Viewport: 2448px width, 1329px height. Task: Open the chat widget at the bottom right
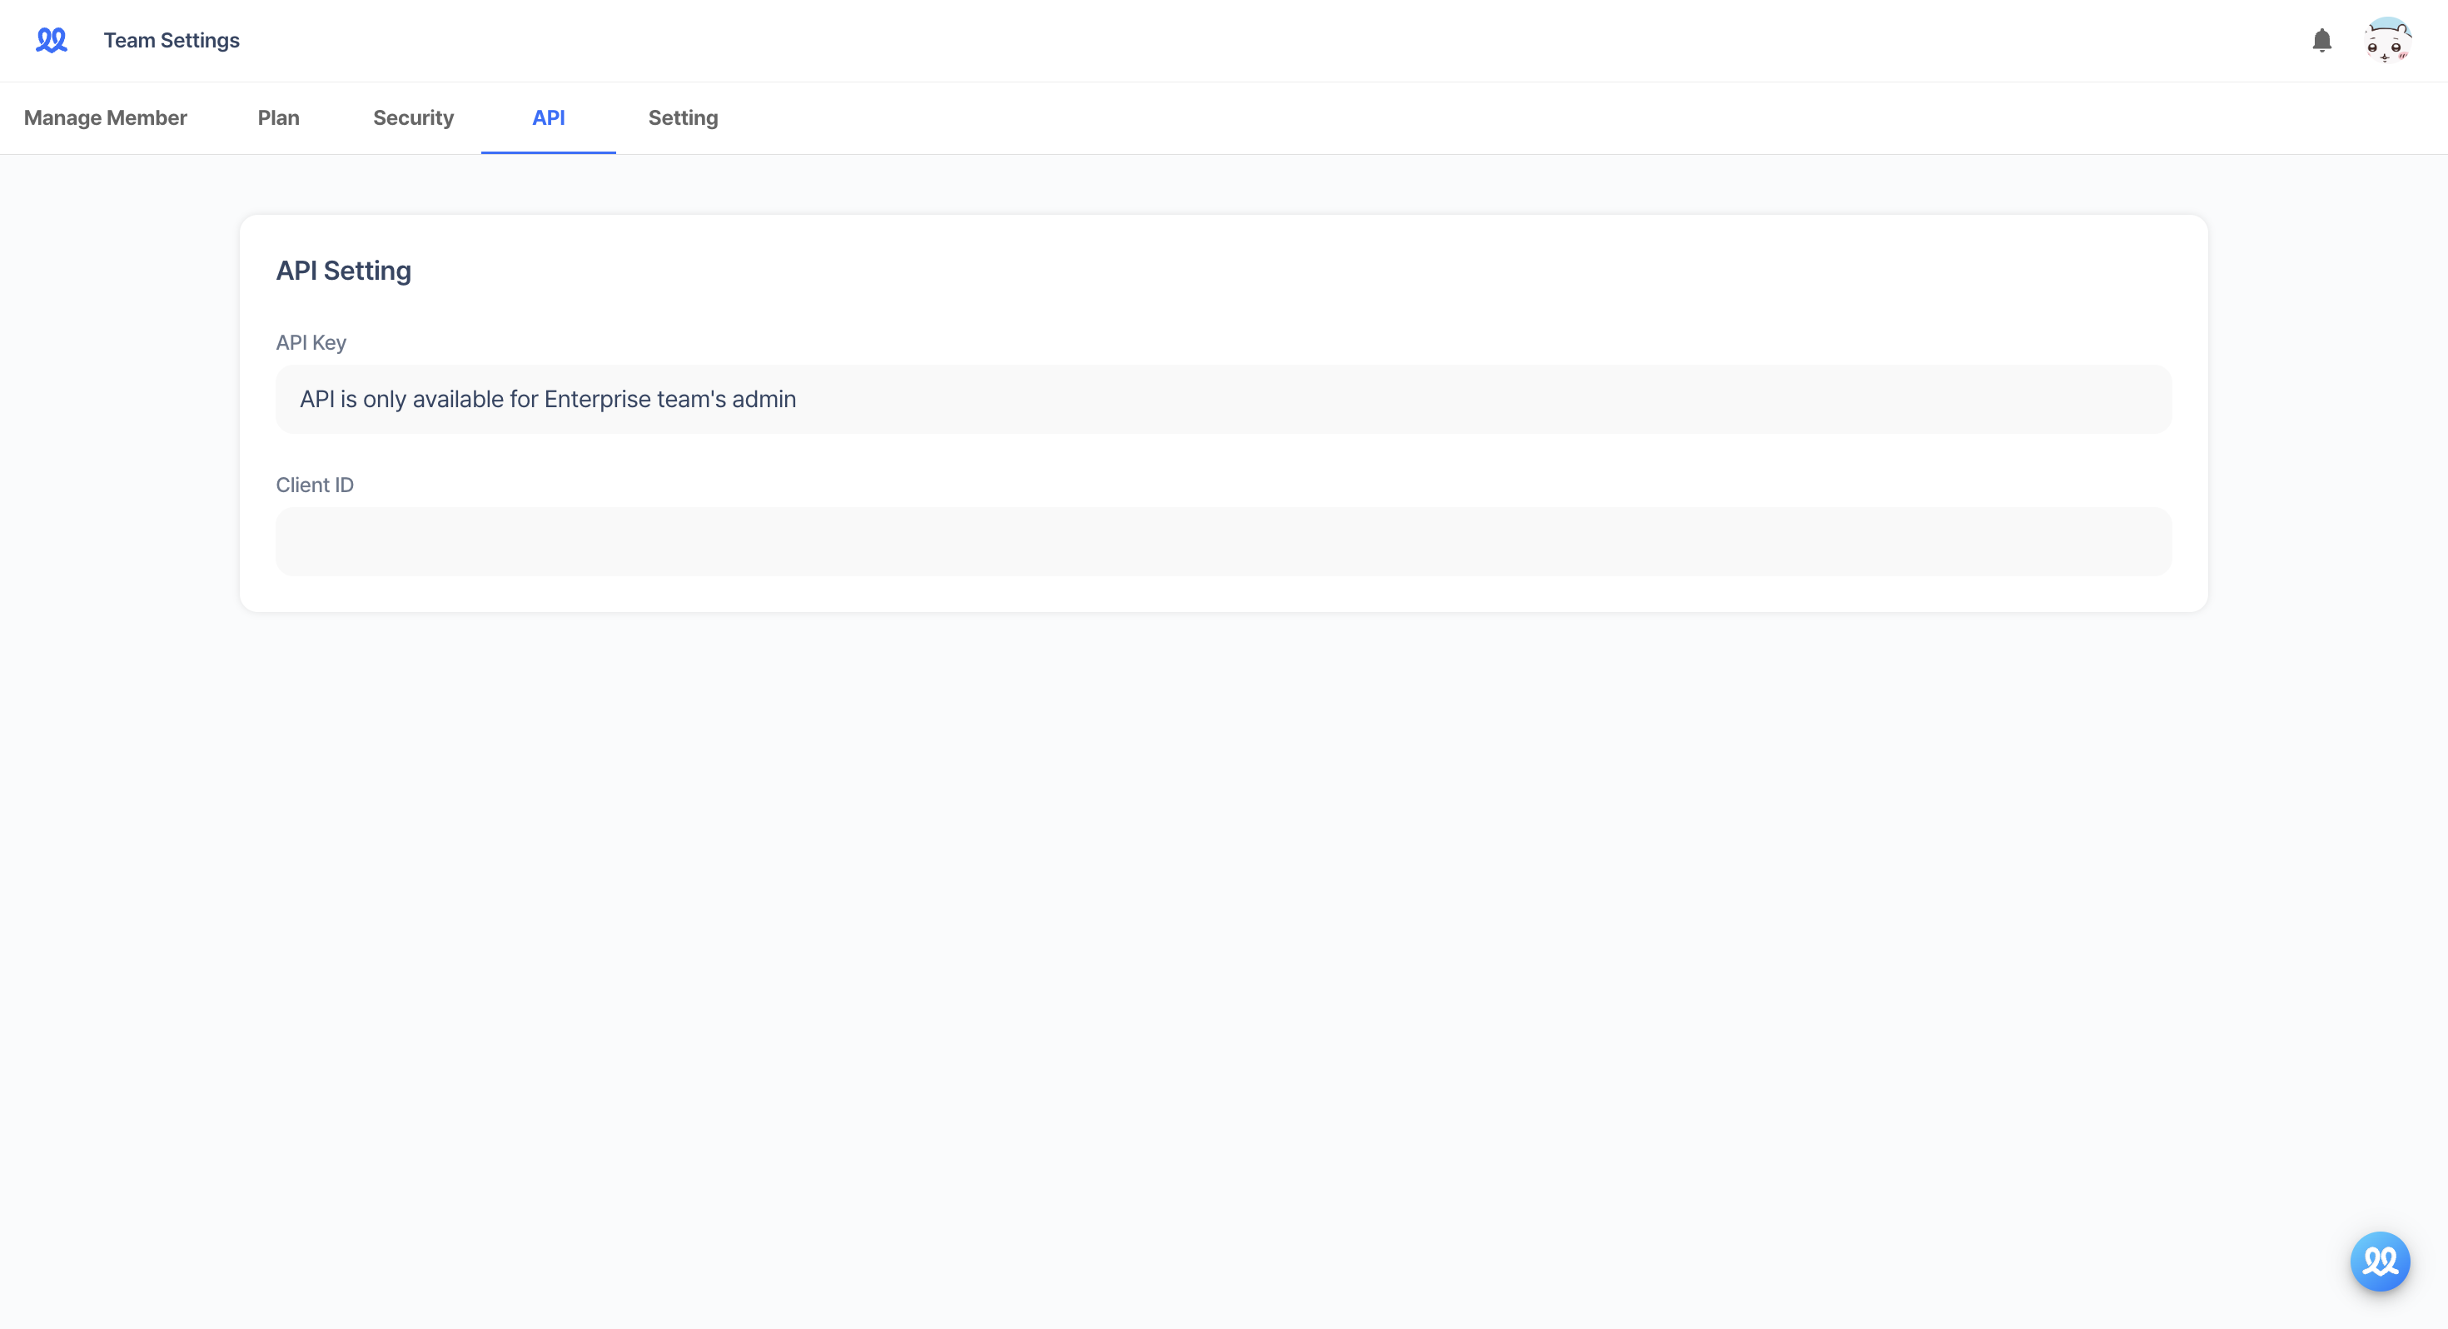pos(2379,1261)
